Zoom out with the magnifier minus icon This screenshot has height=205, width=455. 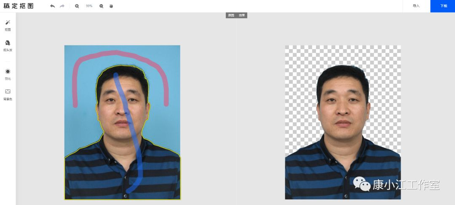tap(101, 6)
